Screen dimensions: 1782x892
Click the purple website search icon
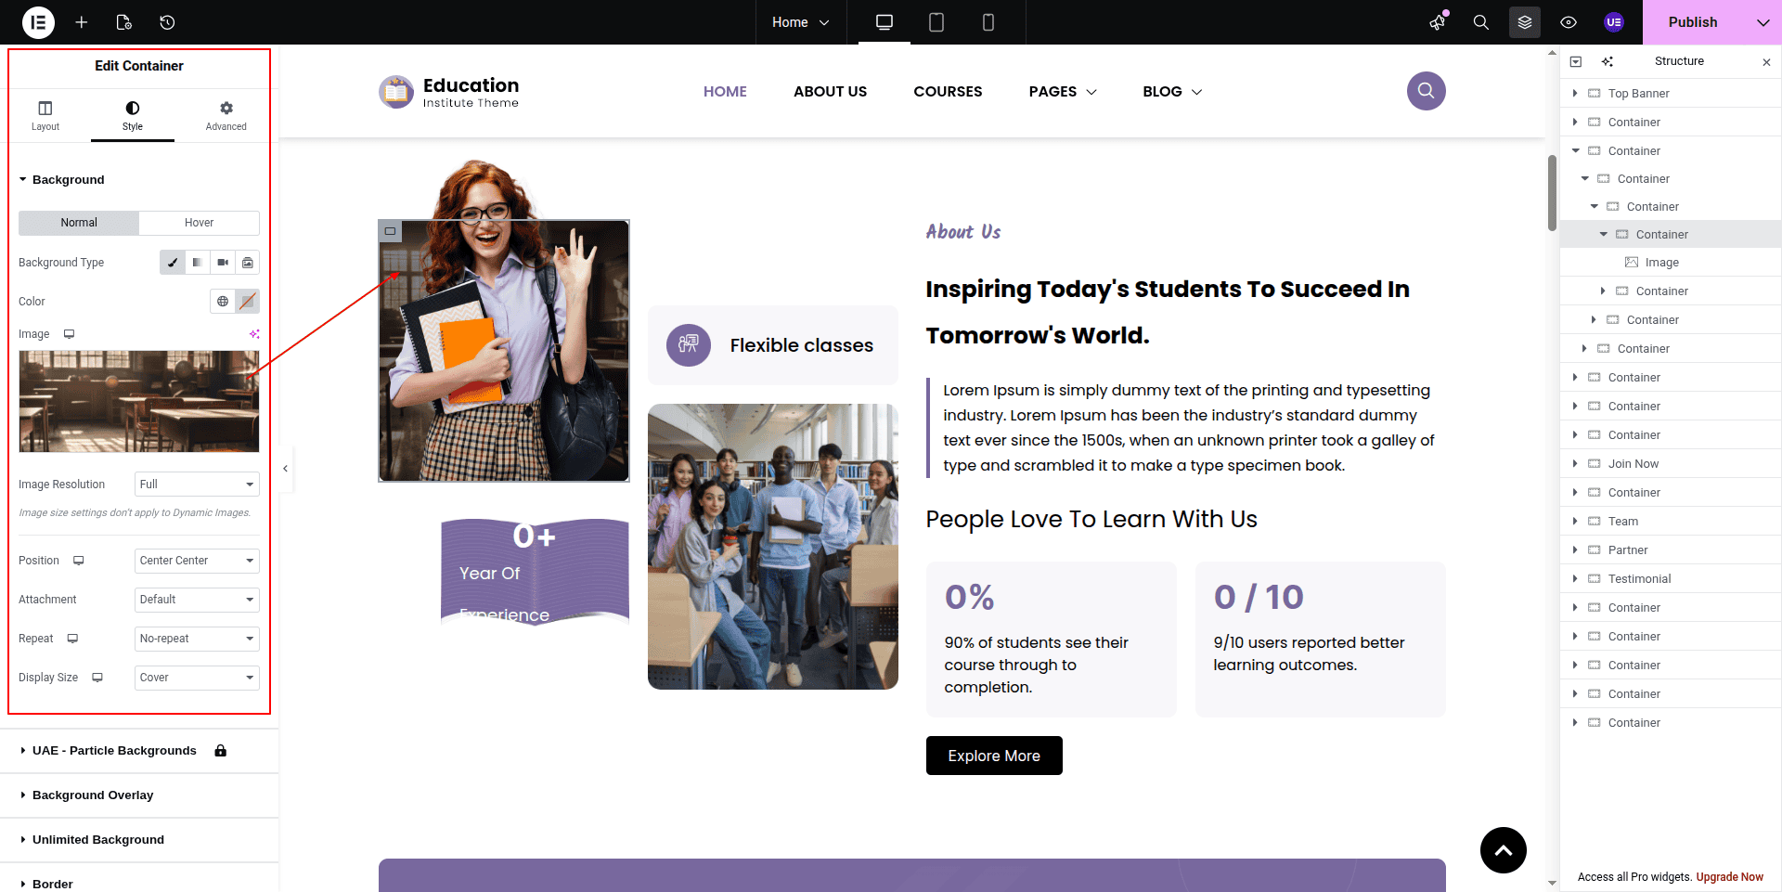[1426, 91]
